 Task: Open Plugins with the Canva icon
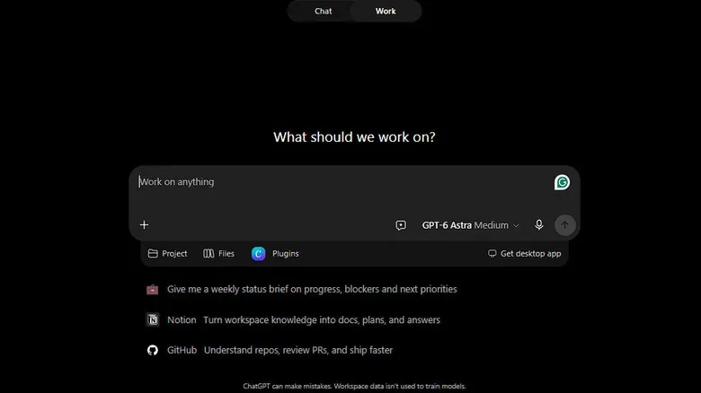pos(275,254)
